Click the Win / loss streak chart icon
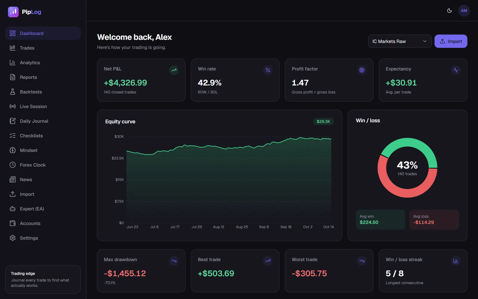Image resolution: width=478 pixels, height=299 pixels. (456, 261)
